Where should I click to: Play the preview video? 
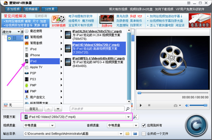coord(141,105)
